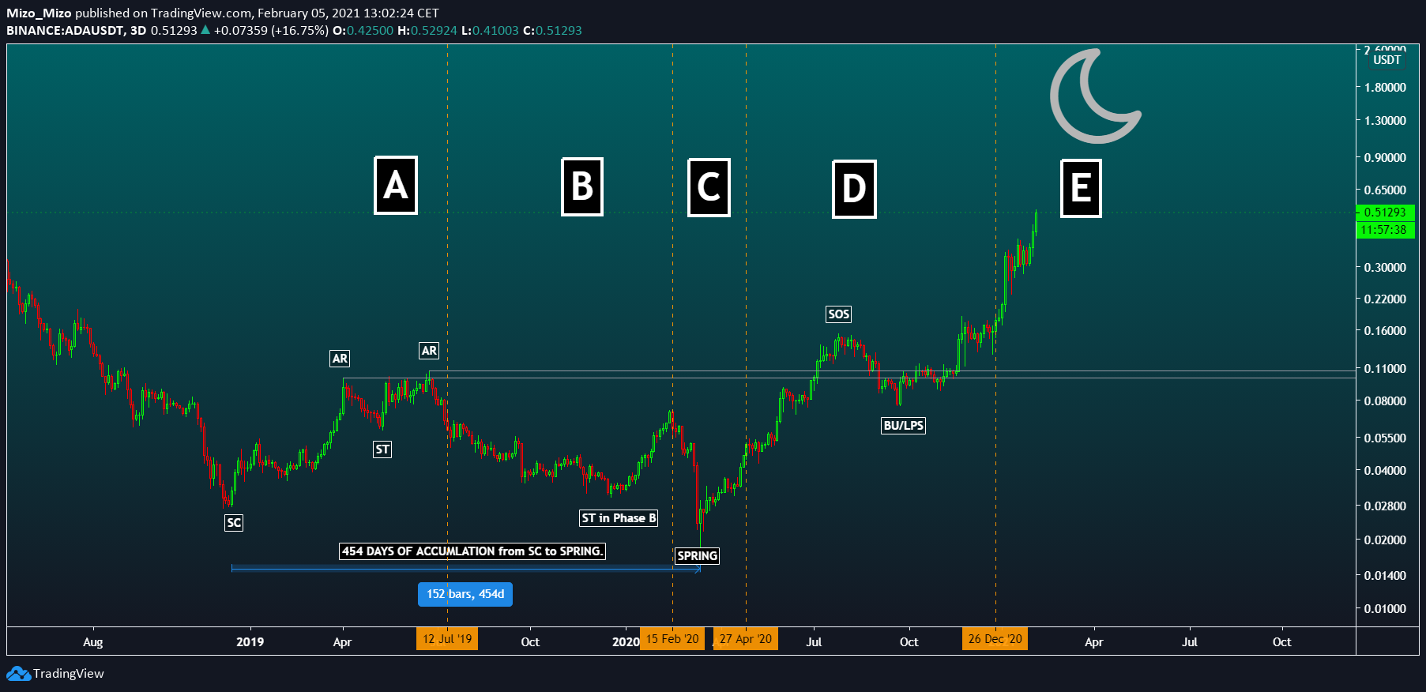Click the horizontal resistance line at 0.11

892,371
